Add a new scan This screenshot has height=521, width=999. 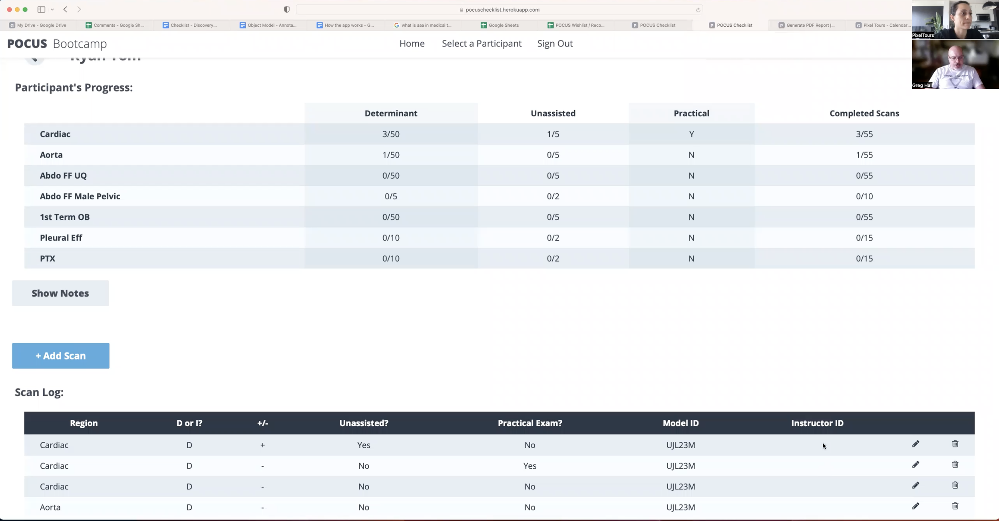pos(61,356)
